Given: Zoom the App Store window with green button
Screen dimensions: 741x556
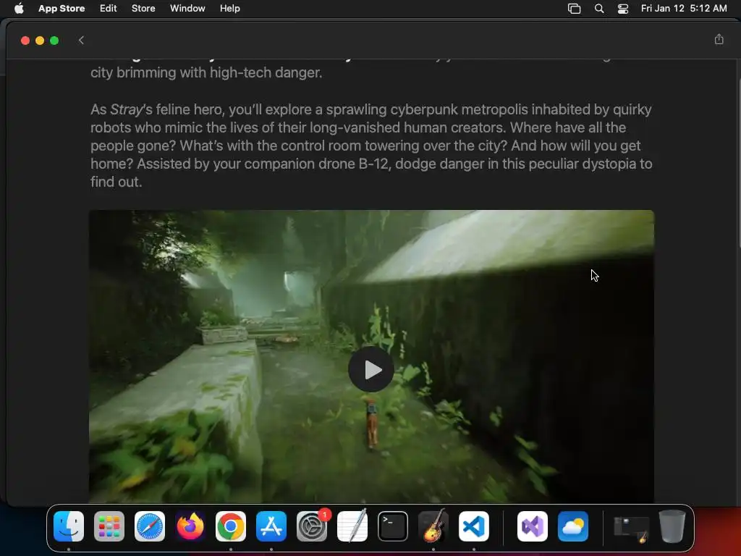Looking at the screenshot, I should point(54,41).
